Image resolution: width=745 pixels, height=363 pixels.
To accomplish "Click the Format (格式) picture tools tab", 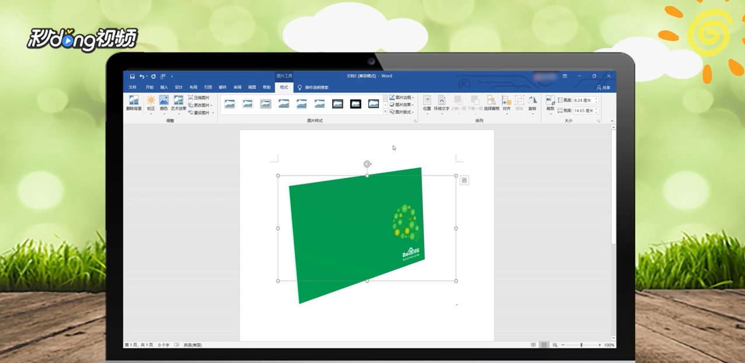I will click(284, 88).
